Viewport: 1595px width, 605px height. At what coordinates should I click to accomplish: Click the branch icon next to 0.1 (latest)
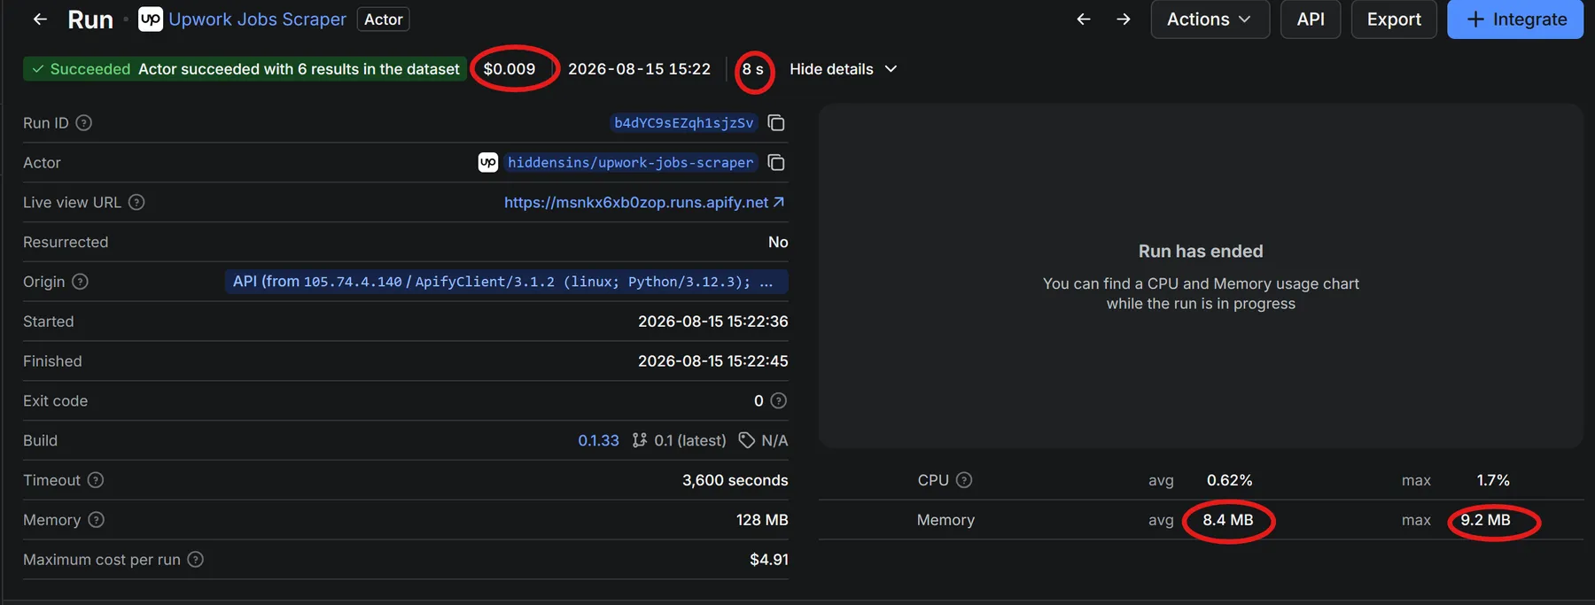(x=640, y=440)
